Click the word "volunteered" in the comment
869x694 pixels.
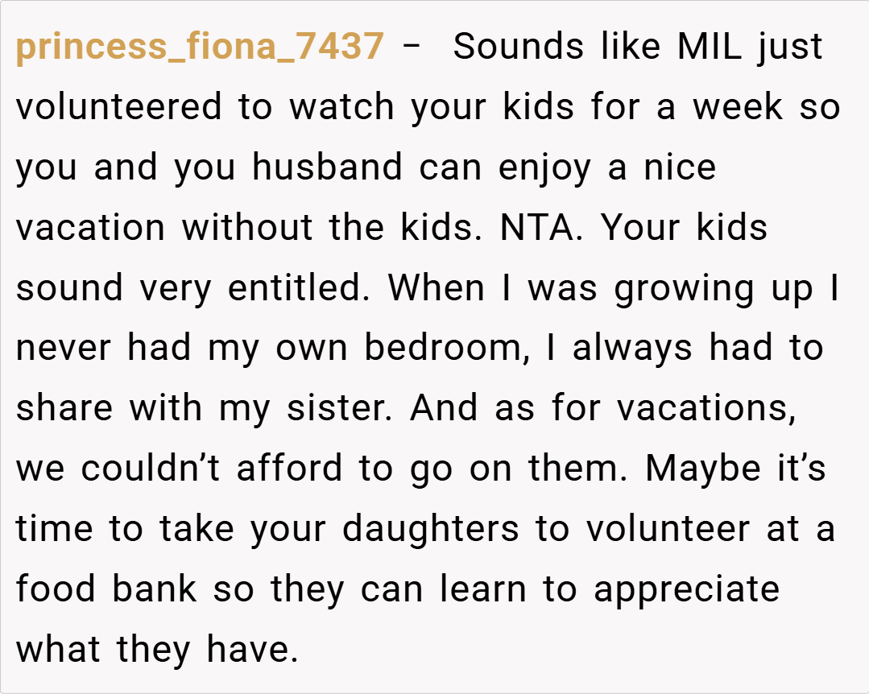(119, 108)
